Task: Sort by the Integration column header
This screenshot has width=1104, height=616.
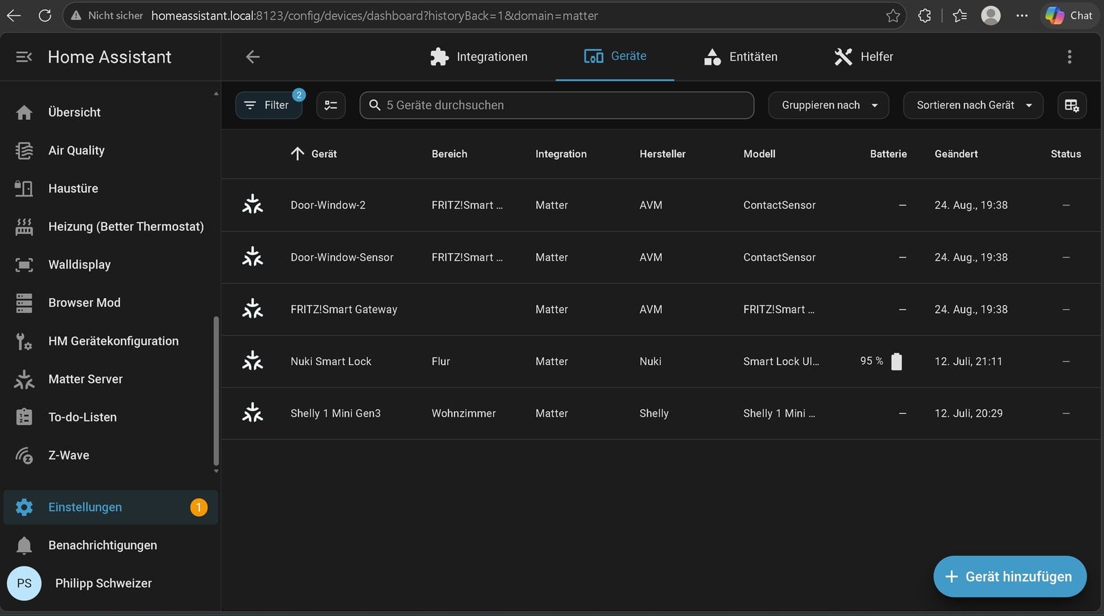Action: point(561,154)
